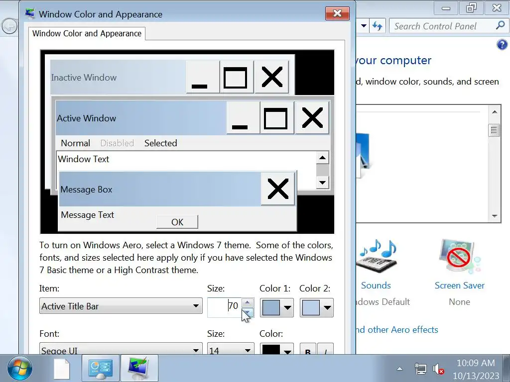Open the Screen Saver icon
Image resolution: width=510 pixels, height=382 pixels.
[x=459, y=257]
